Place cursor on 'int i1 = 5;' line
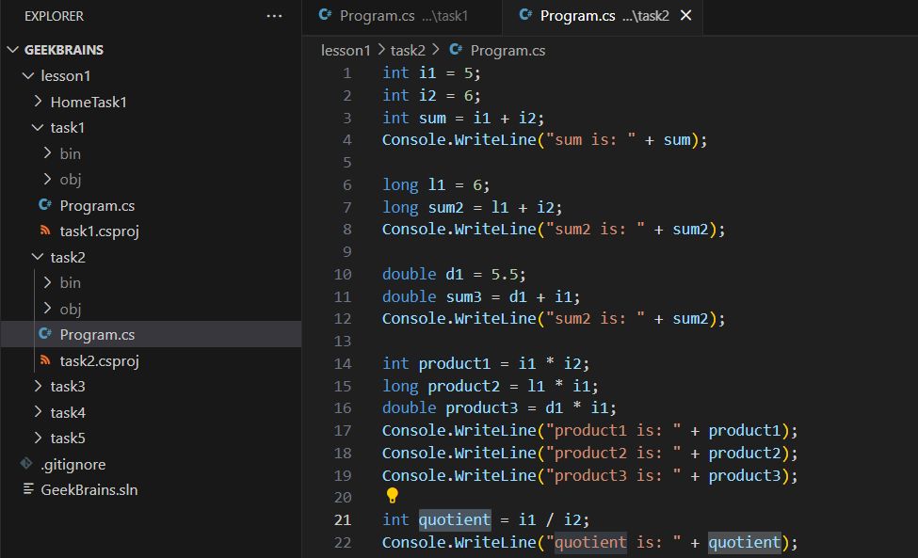The width and height of the screenshot is (918, 558). click(x=431, y=73)
